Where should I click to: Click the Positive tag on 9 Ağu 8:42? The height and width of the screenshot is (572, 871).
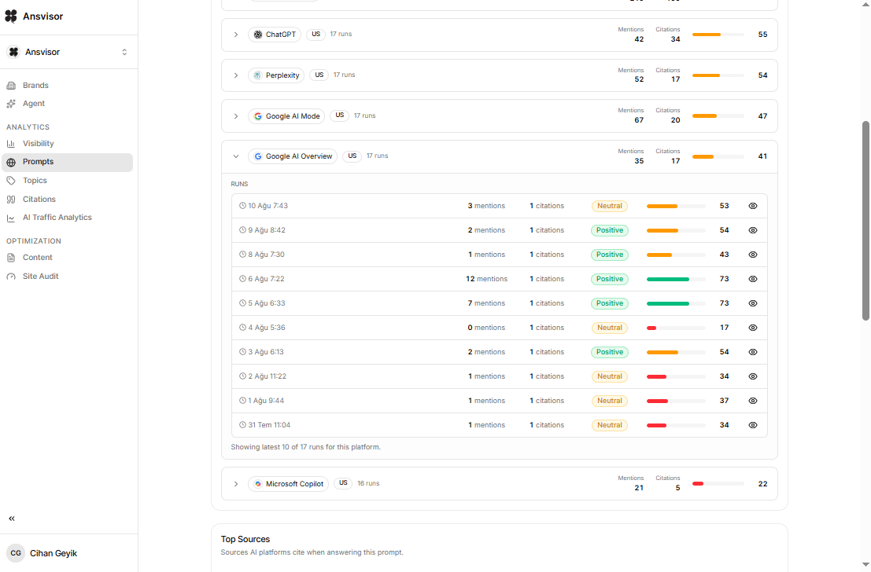[x=610, y=230]
